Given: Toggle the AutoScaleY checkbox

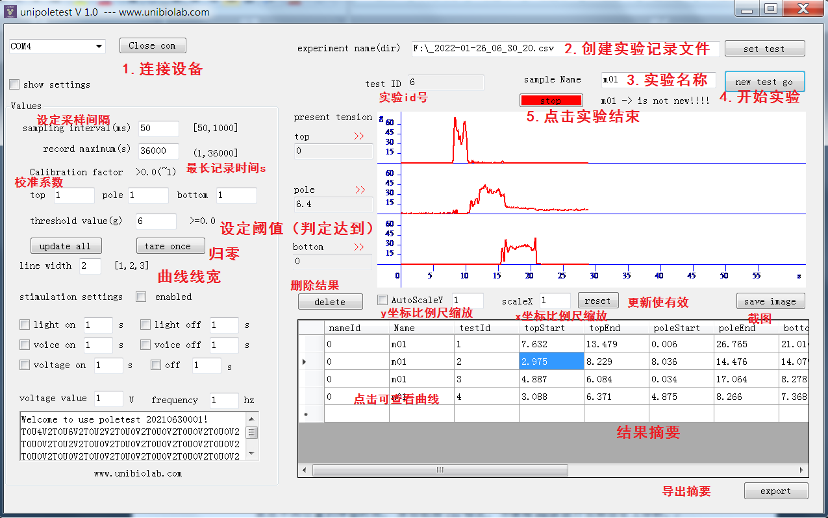Looking at the screenshot, I should [x=383, y=300].
